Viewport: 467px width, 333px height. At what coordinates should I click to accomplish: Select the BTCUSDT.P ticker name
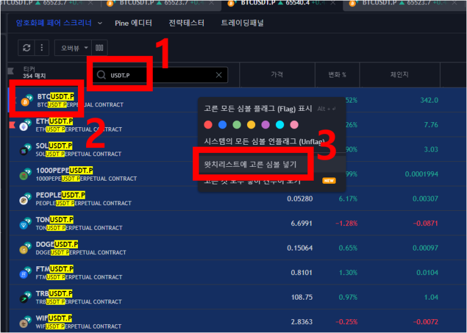(x=56, y=97)
